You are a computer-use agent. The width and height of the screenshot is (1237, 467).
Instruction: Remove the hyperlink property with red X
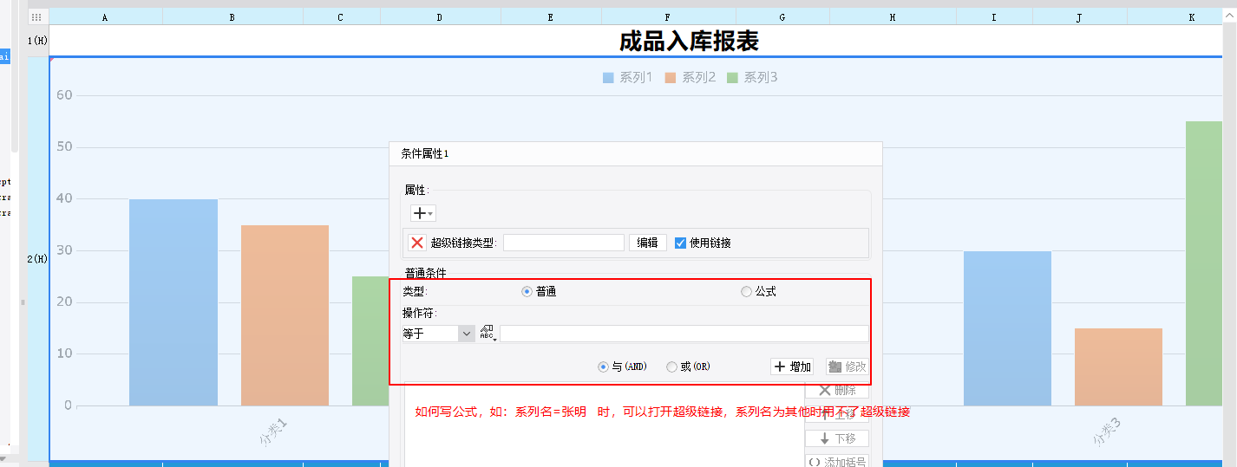417,243
